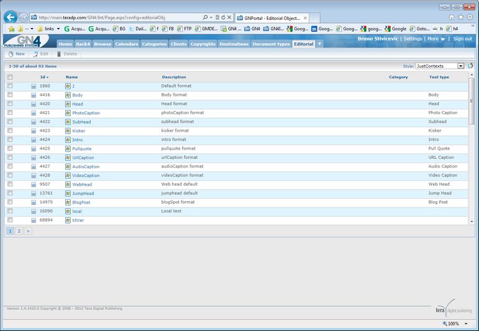Click the Sign out link

(x=462, y=39)
